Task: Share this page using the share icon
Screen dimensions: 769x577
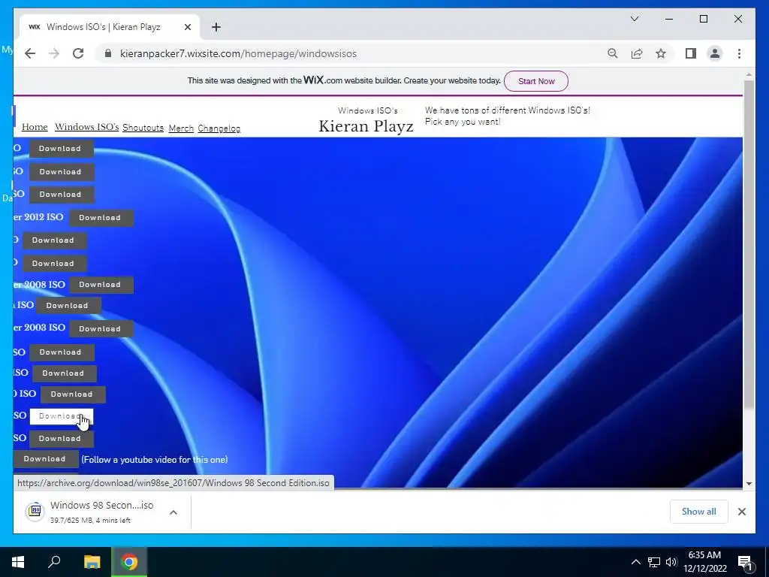Action: [637, 53]
